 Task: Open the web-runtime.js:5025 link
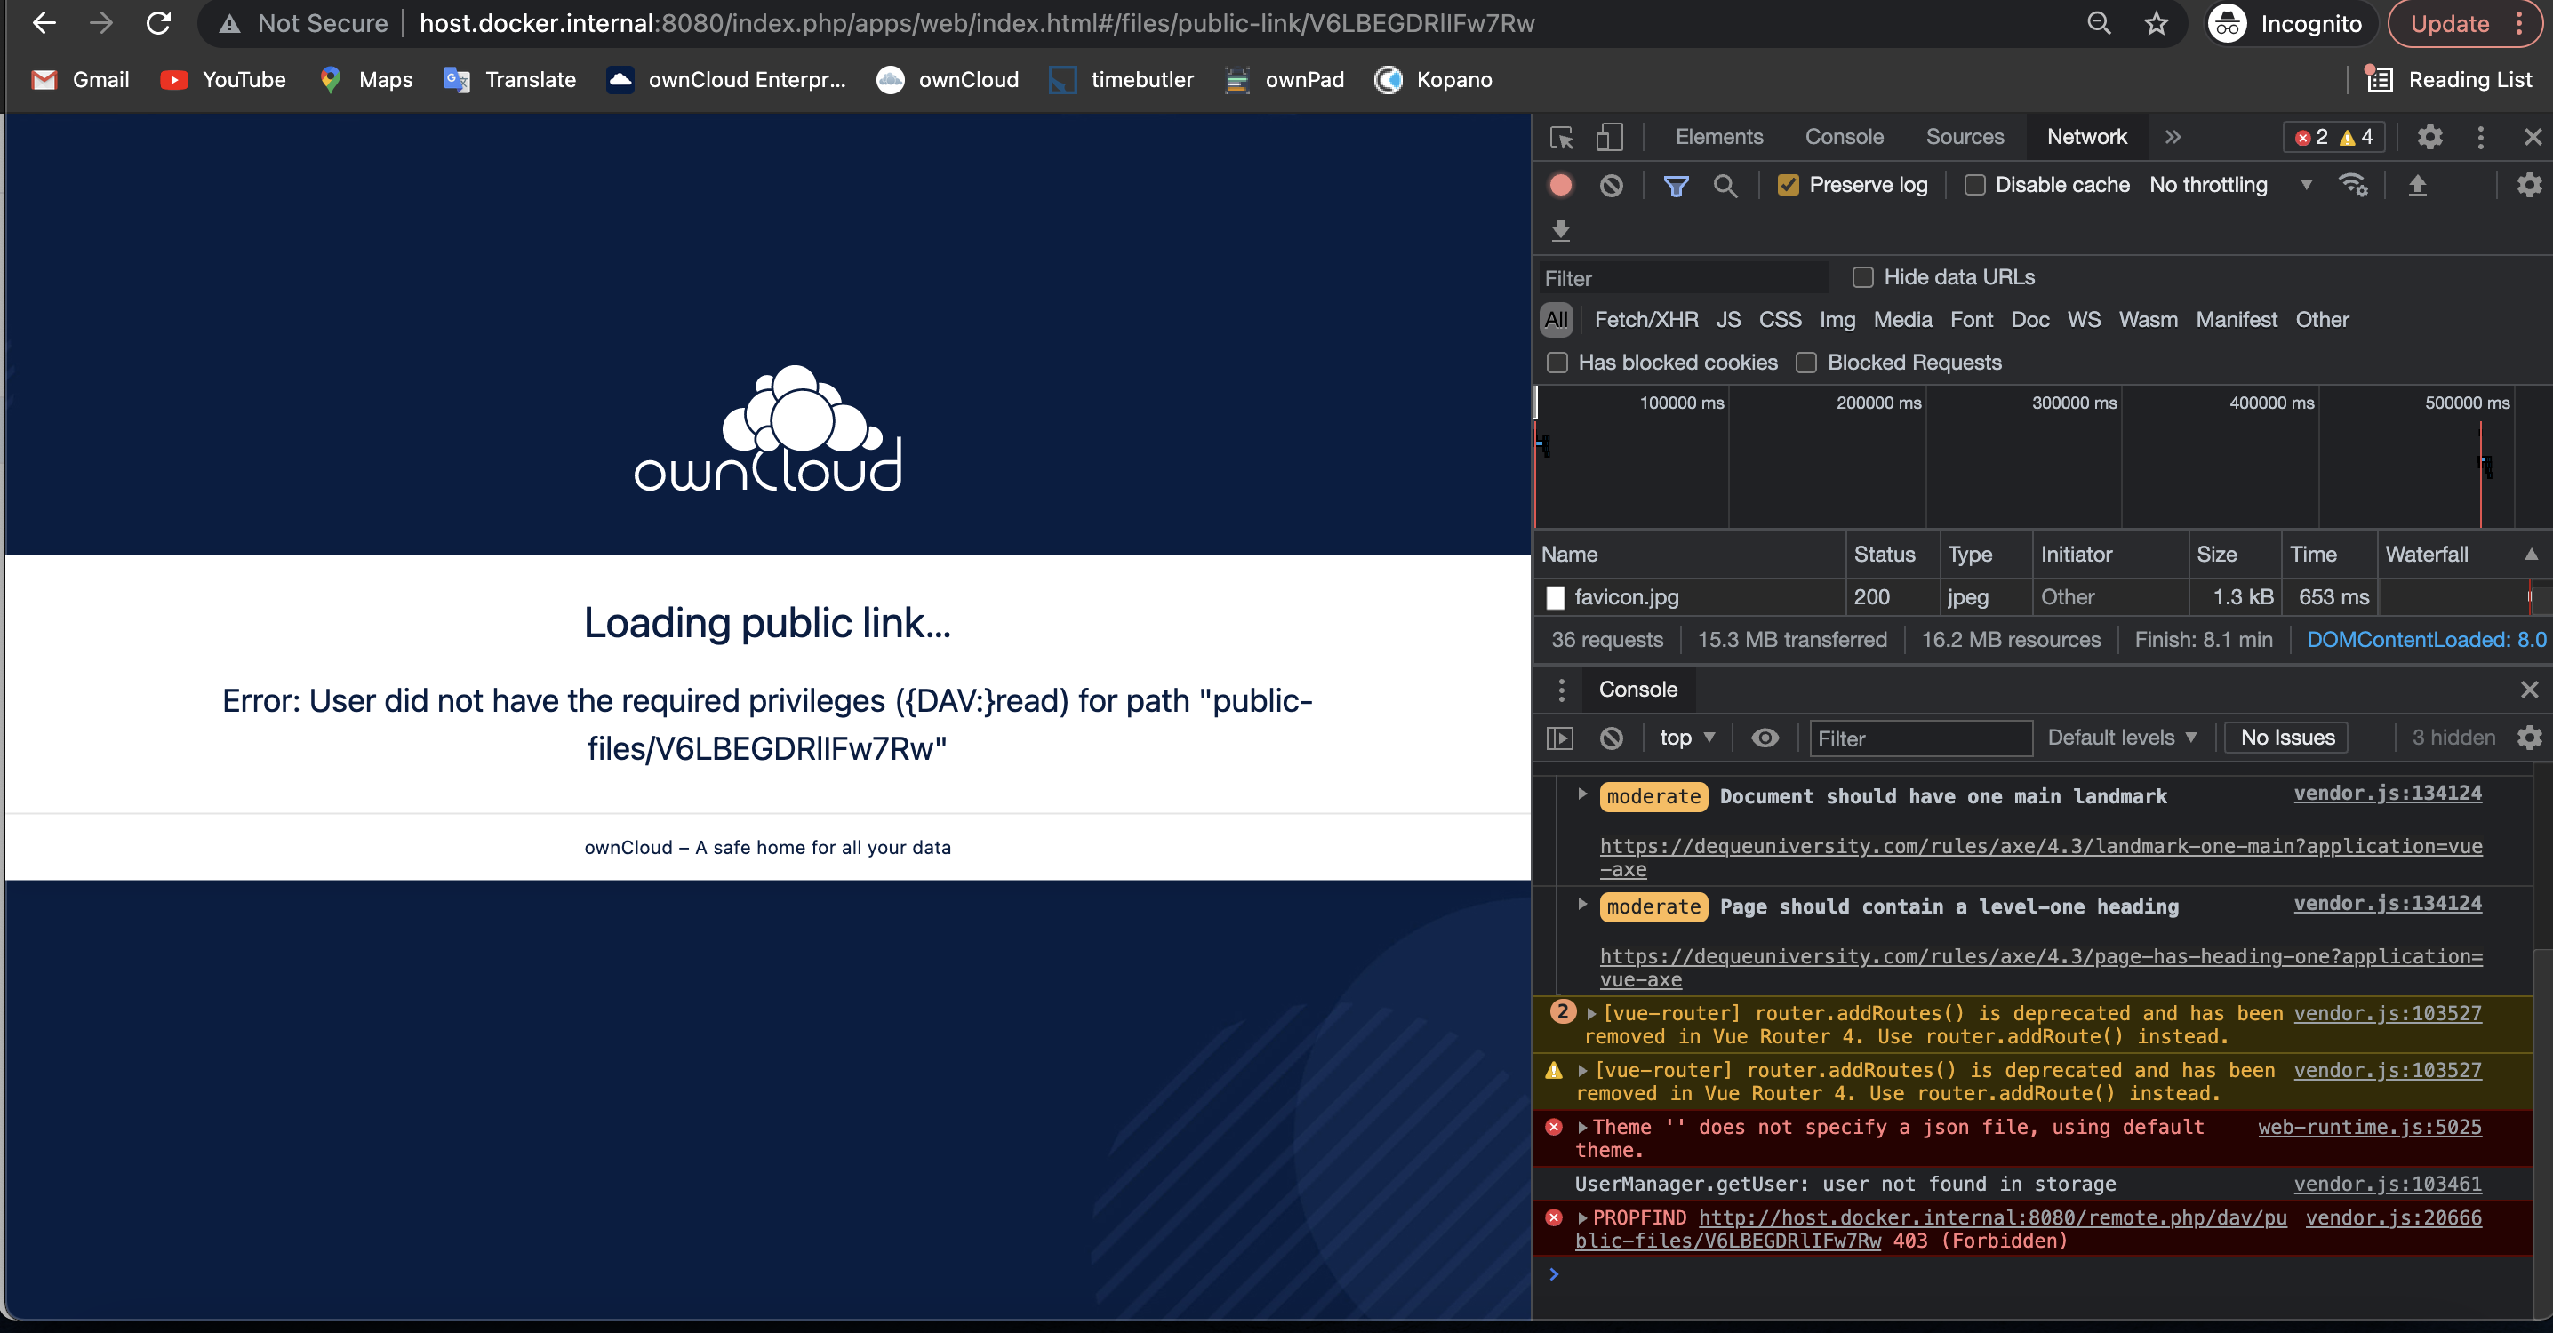click(2369, 1128)
